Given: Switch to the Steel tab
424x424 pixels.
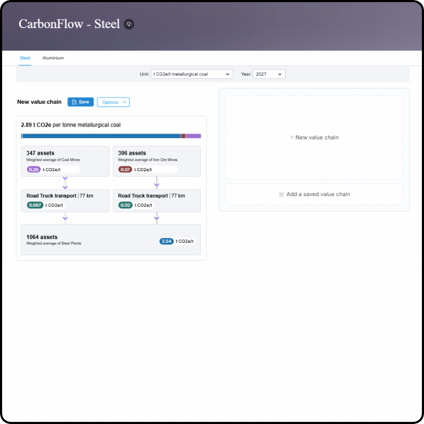Looking at the screenshot, I should pyautogui.click(x=25, y=58).
